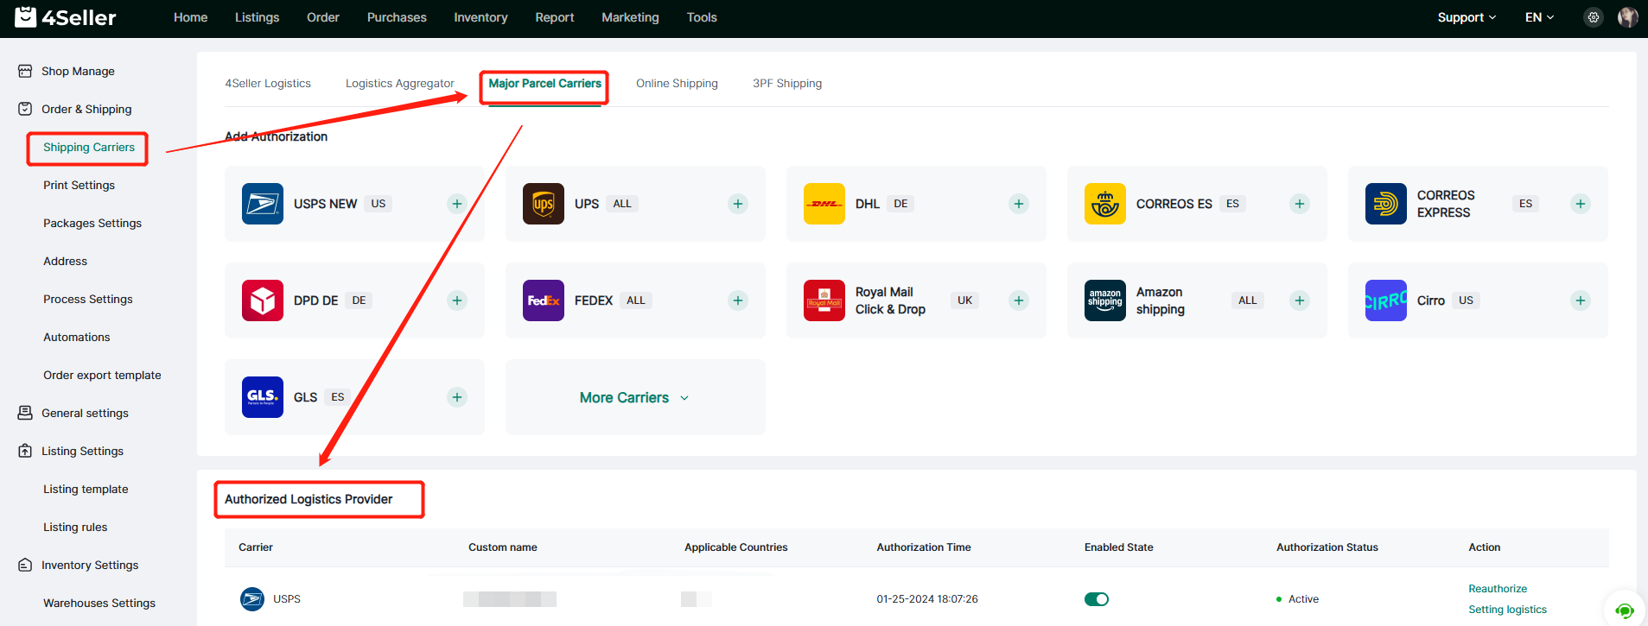Toggle the USPS enabled state switch
1648x626 pixels.
click(1097, 599)
